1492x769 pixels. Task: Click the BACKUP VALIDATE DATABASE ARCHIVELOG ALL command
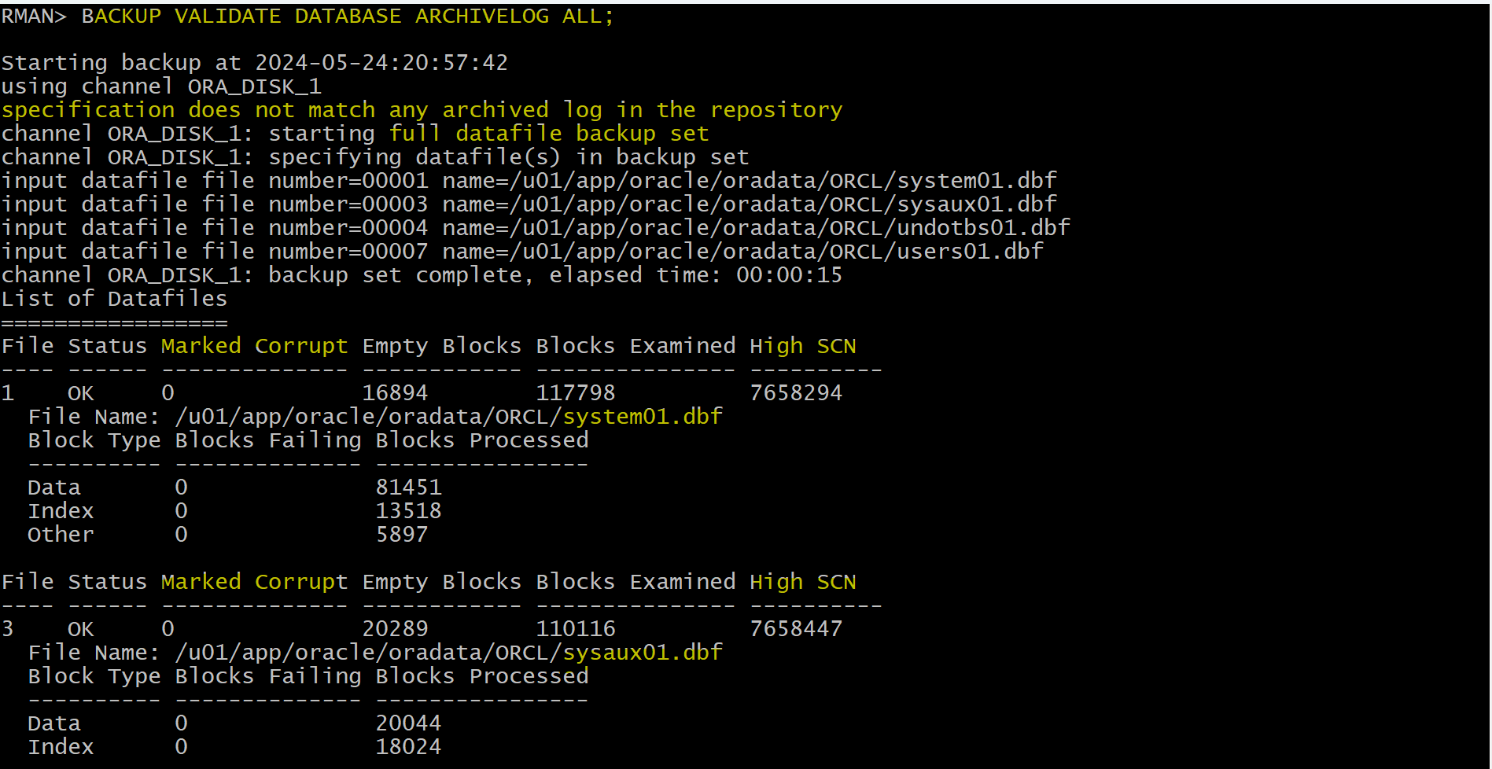[347, 17]
